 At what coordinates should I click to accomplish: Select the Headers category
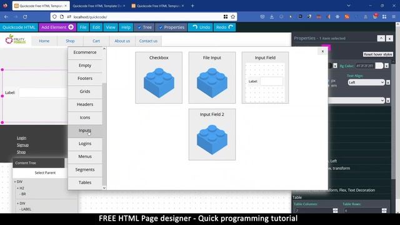(85, 104)
